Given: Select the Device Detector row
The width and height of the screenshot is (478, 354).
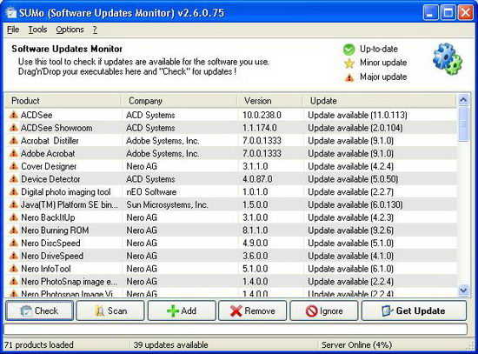Looking at the screenshot, I should pyautogui.click(x=230, y=179).
